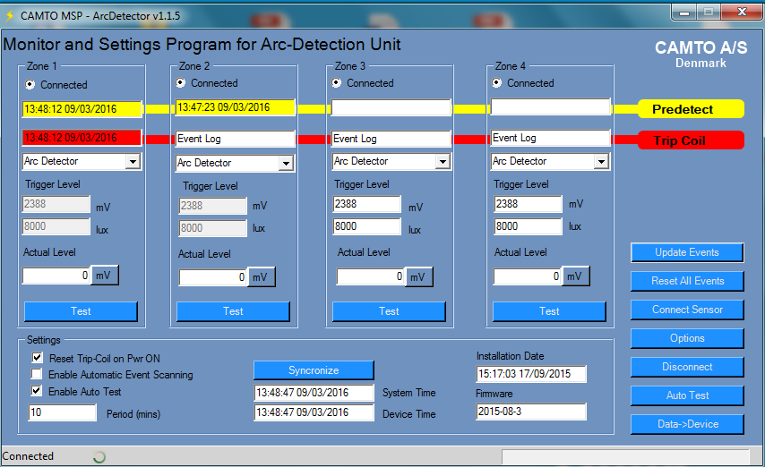
Task: Run Test for Zone 2
Action: point(233,311)
